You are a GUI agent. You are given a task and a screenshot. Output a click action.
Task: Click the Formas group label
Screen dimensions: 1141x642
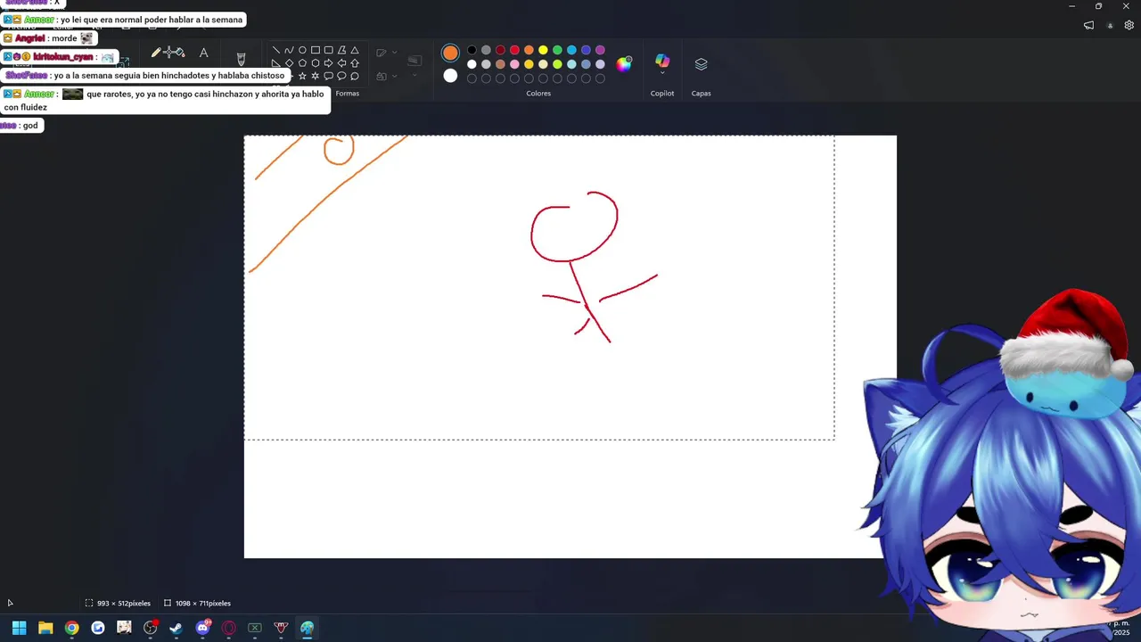tap(348, 94)
